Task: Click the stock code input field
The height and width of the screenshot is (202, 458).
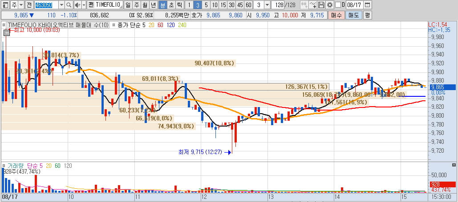Action: [x=46, y=5]
